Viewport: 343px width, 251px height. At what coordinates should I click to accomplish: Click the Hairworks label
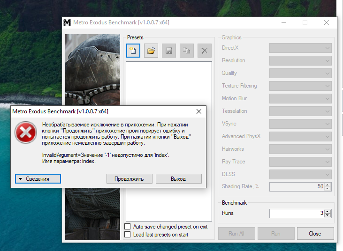click(x=233, y=149)
